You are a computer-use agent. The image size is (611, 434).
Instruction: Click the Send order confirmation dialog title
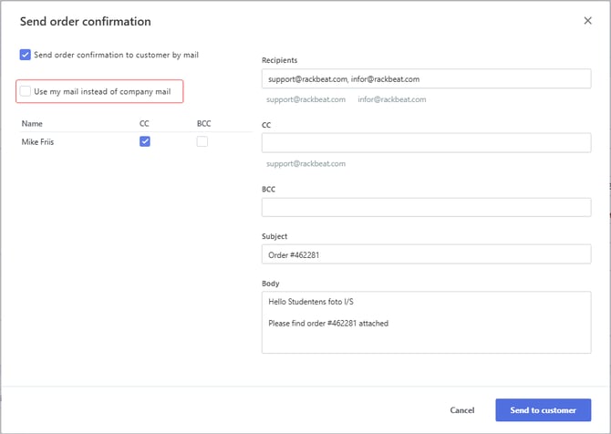coord(86,21)
